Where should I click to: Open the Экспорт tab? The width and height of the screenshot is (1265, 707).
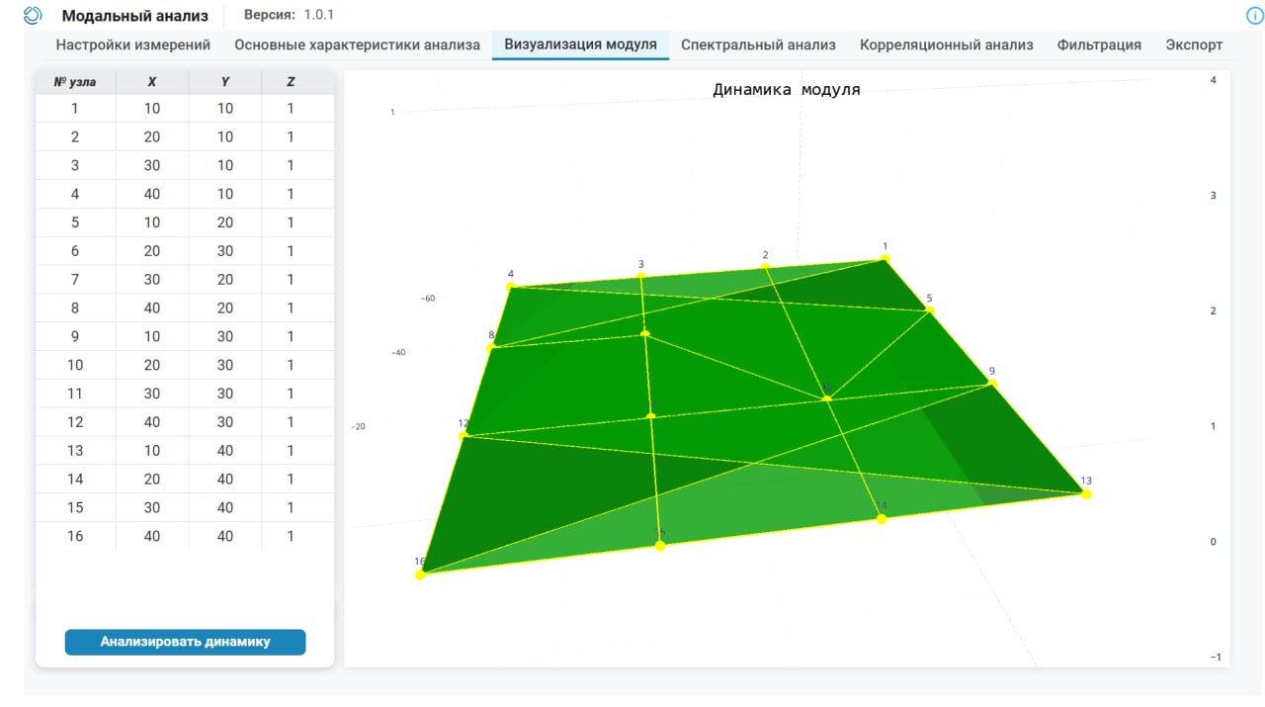point(1194,44)
